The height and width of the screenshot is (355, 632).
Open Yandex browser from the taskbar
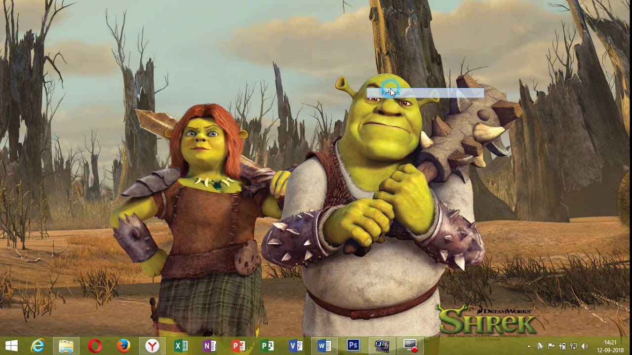pyautogui.click(x=152, y=346)
